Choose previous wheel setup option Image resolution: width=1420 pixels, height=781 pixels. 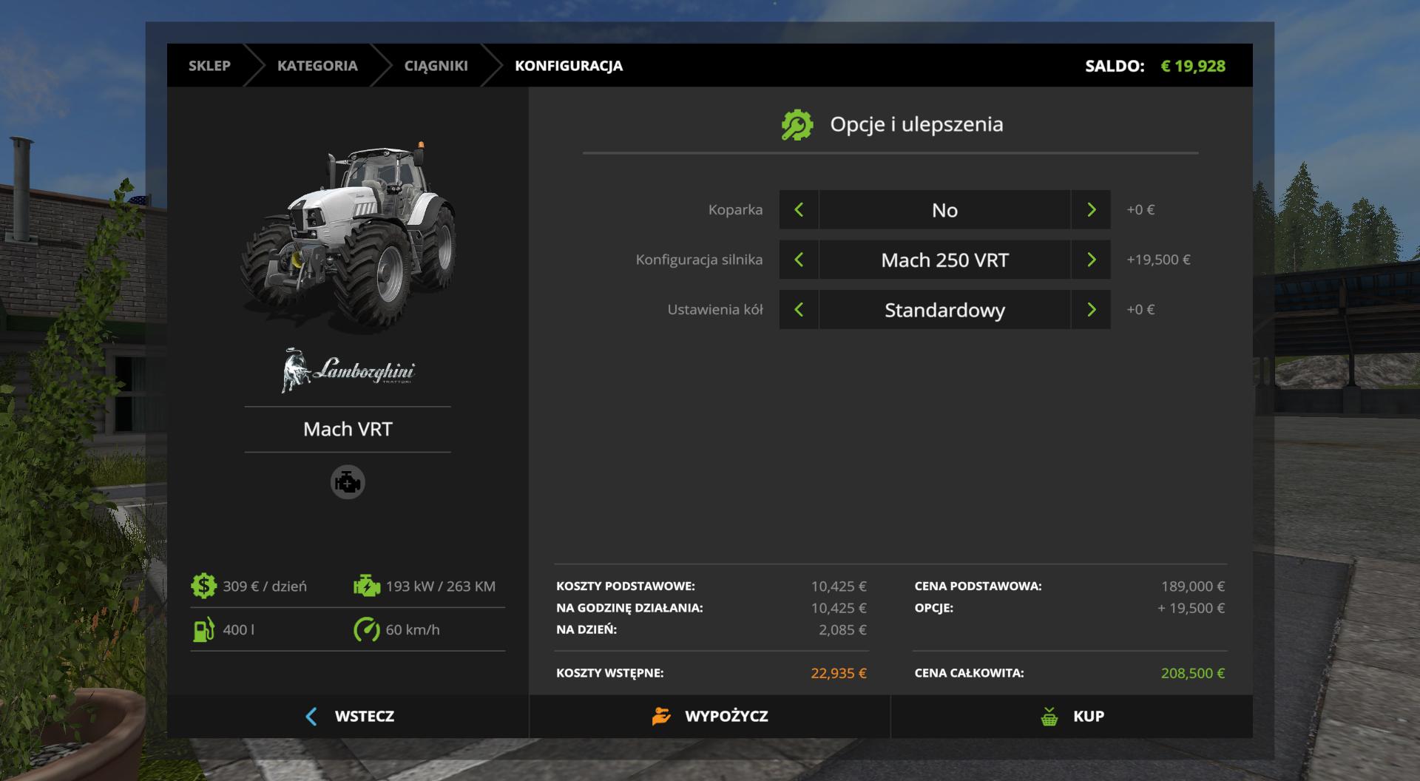coord(799,309)
